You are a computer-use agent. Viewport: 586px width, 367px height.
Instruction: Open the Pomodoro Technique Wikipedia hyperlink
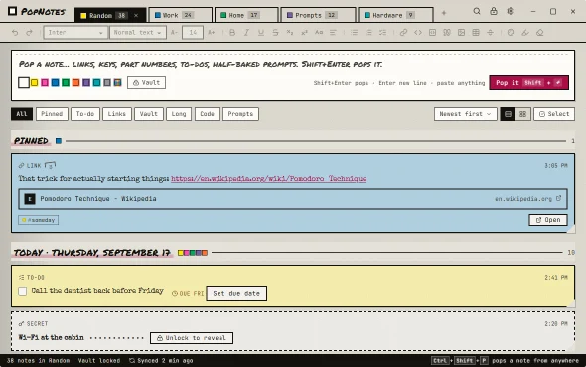pyautogui.click(x=269, y=179)
